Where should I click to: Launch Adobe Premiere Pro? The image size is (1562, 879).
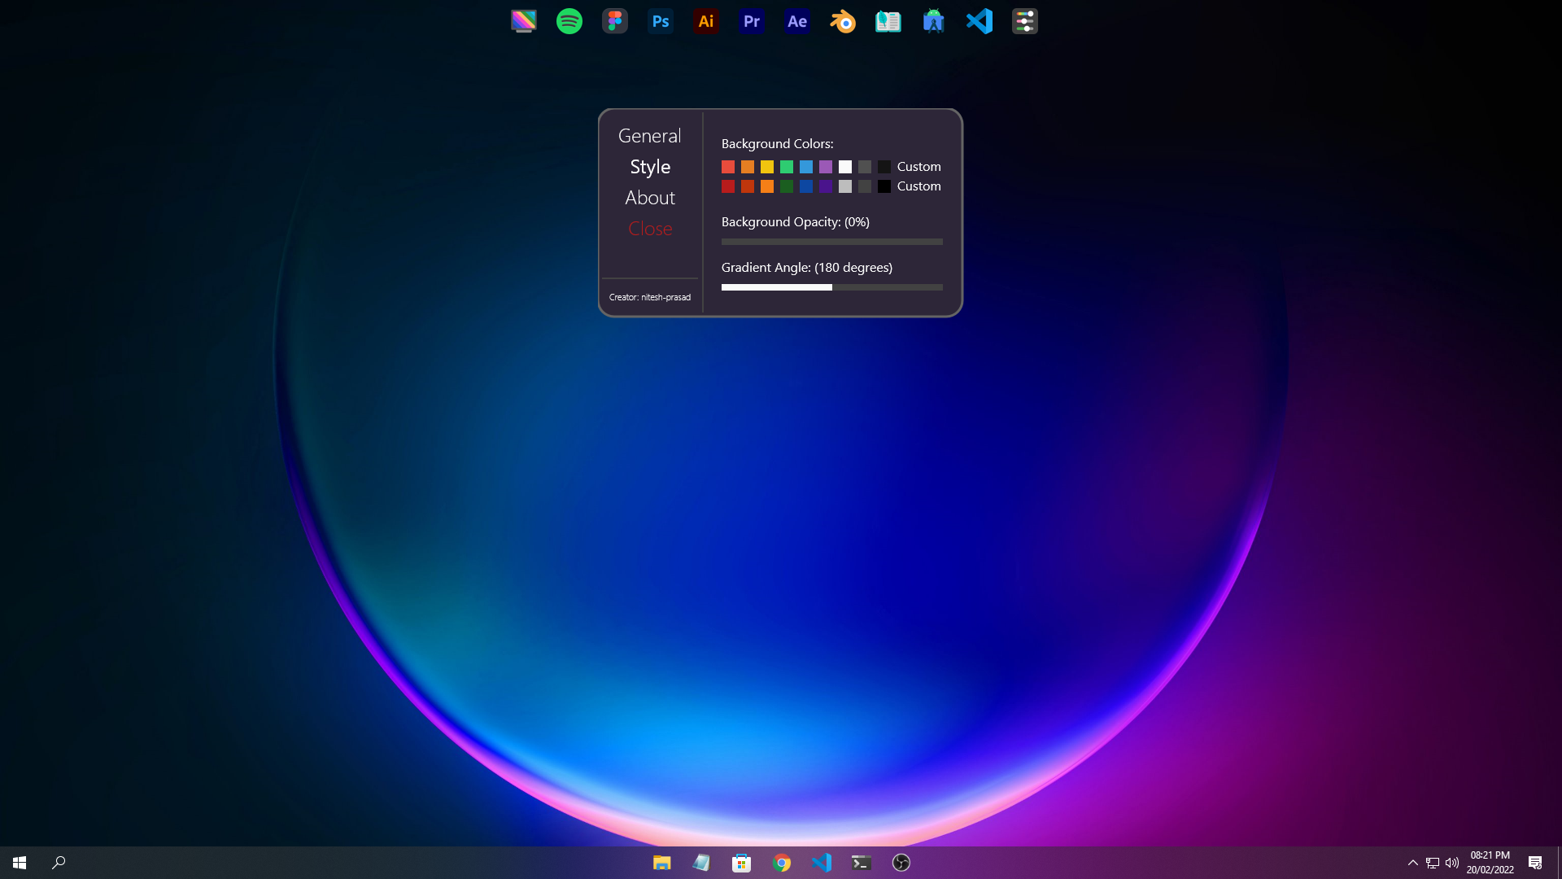click(x=752, y=20)
